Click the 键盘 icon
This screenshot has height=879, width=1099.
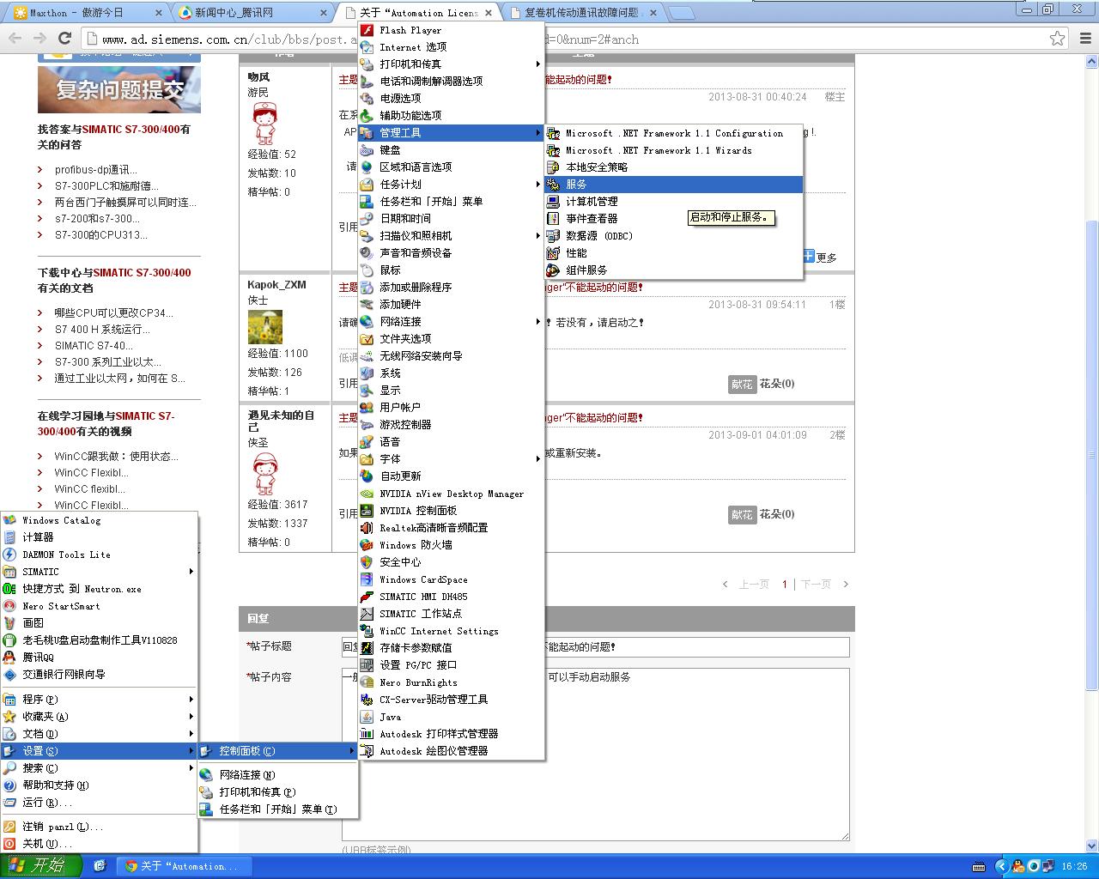point(367,150)
